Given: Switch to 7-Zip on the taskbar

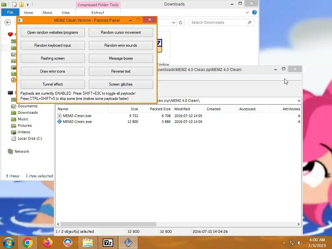Looking at the screenshot, I should [x=108, y=243].
